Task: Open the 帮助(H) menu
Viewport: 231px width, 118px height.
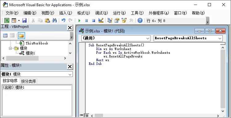Action: pos(198,13)
